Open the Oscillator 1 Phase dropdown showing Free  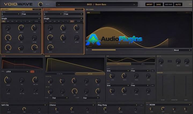point(31,14)
